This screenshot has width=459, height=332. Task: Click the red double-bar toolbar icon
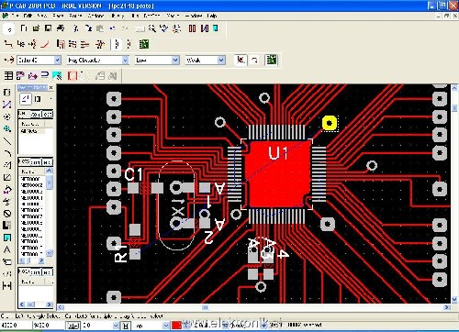tap(192, 28)
